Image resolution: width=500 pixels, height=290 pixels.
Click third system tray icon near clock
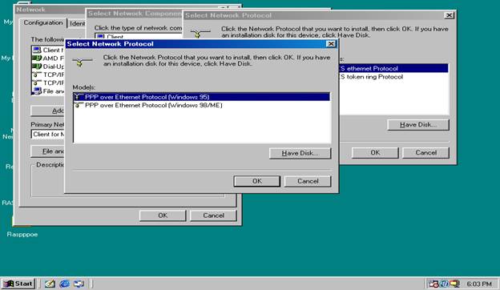point(454,284)
